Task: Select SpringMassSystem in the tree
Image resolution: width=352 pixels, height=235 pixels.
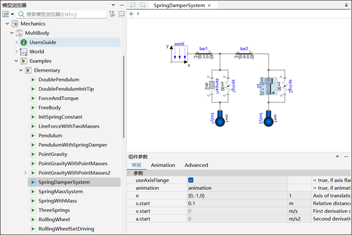Action: [60, 191]
